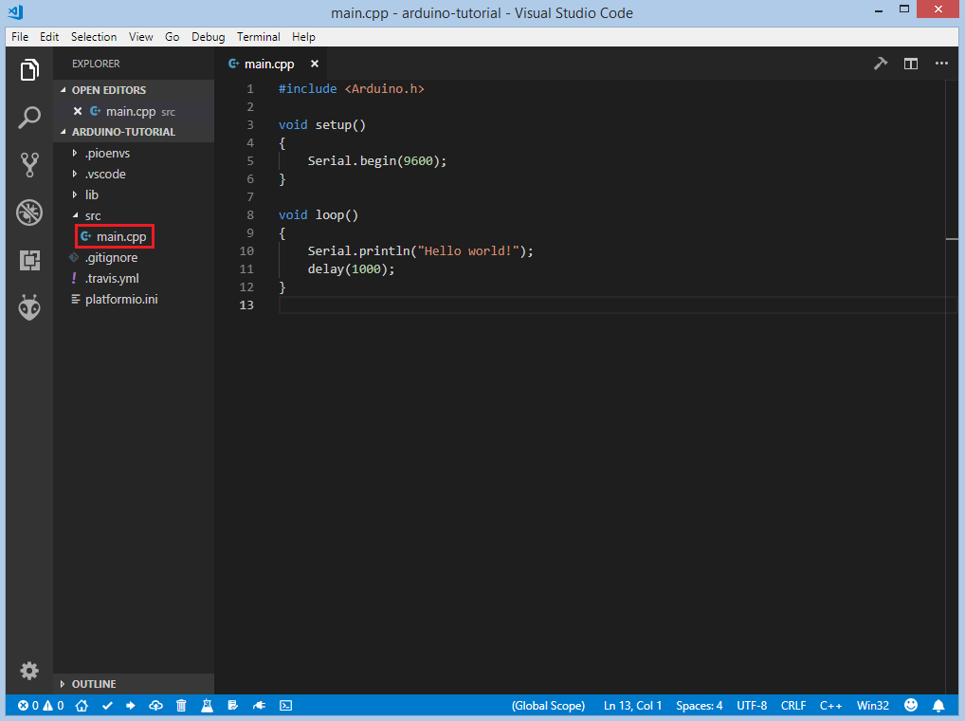
Task: Click the Split Editor icon
Action: click(x=910, y=64)
